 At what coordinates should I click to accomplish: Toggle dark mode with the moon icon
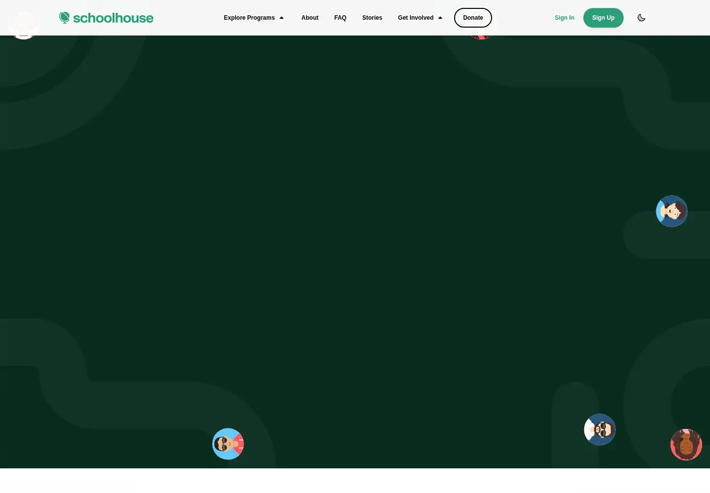coord(641,18)
